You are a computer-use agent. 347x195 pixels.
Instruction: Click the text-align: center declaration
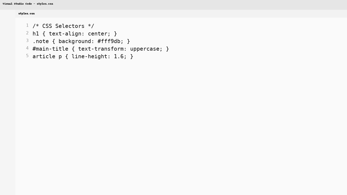click(79, 34)
